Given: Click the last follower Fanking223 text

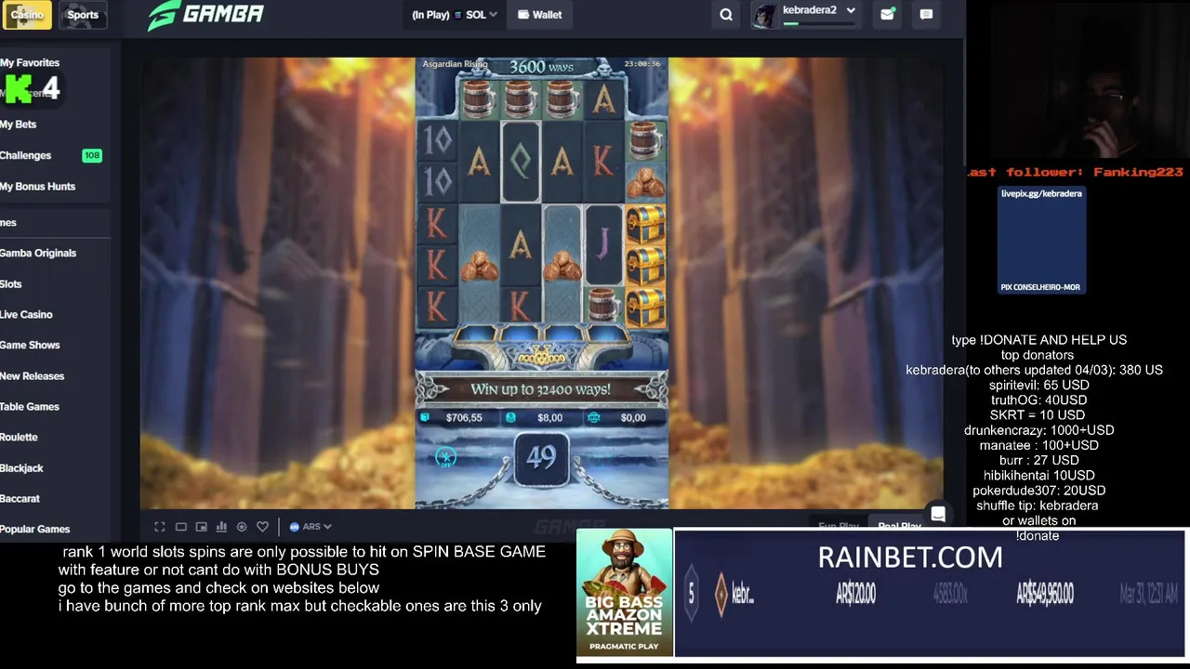Looking at the screenshot, I should tap(1075, 172).
